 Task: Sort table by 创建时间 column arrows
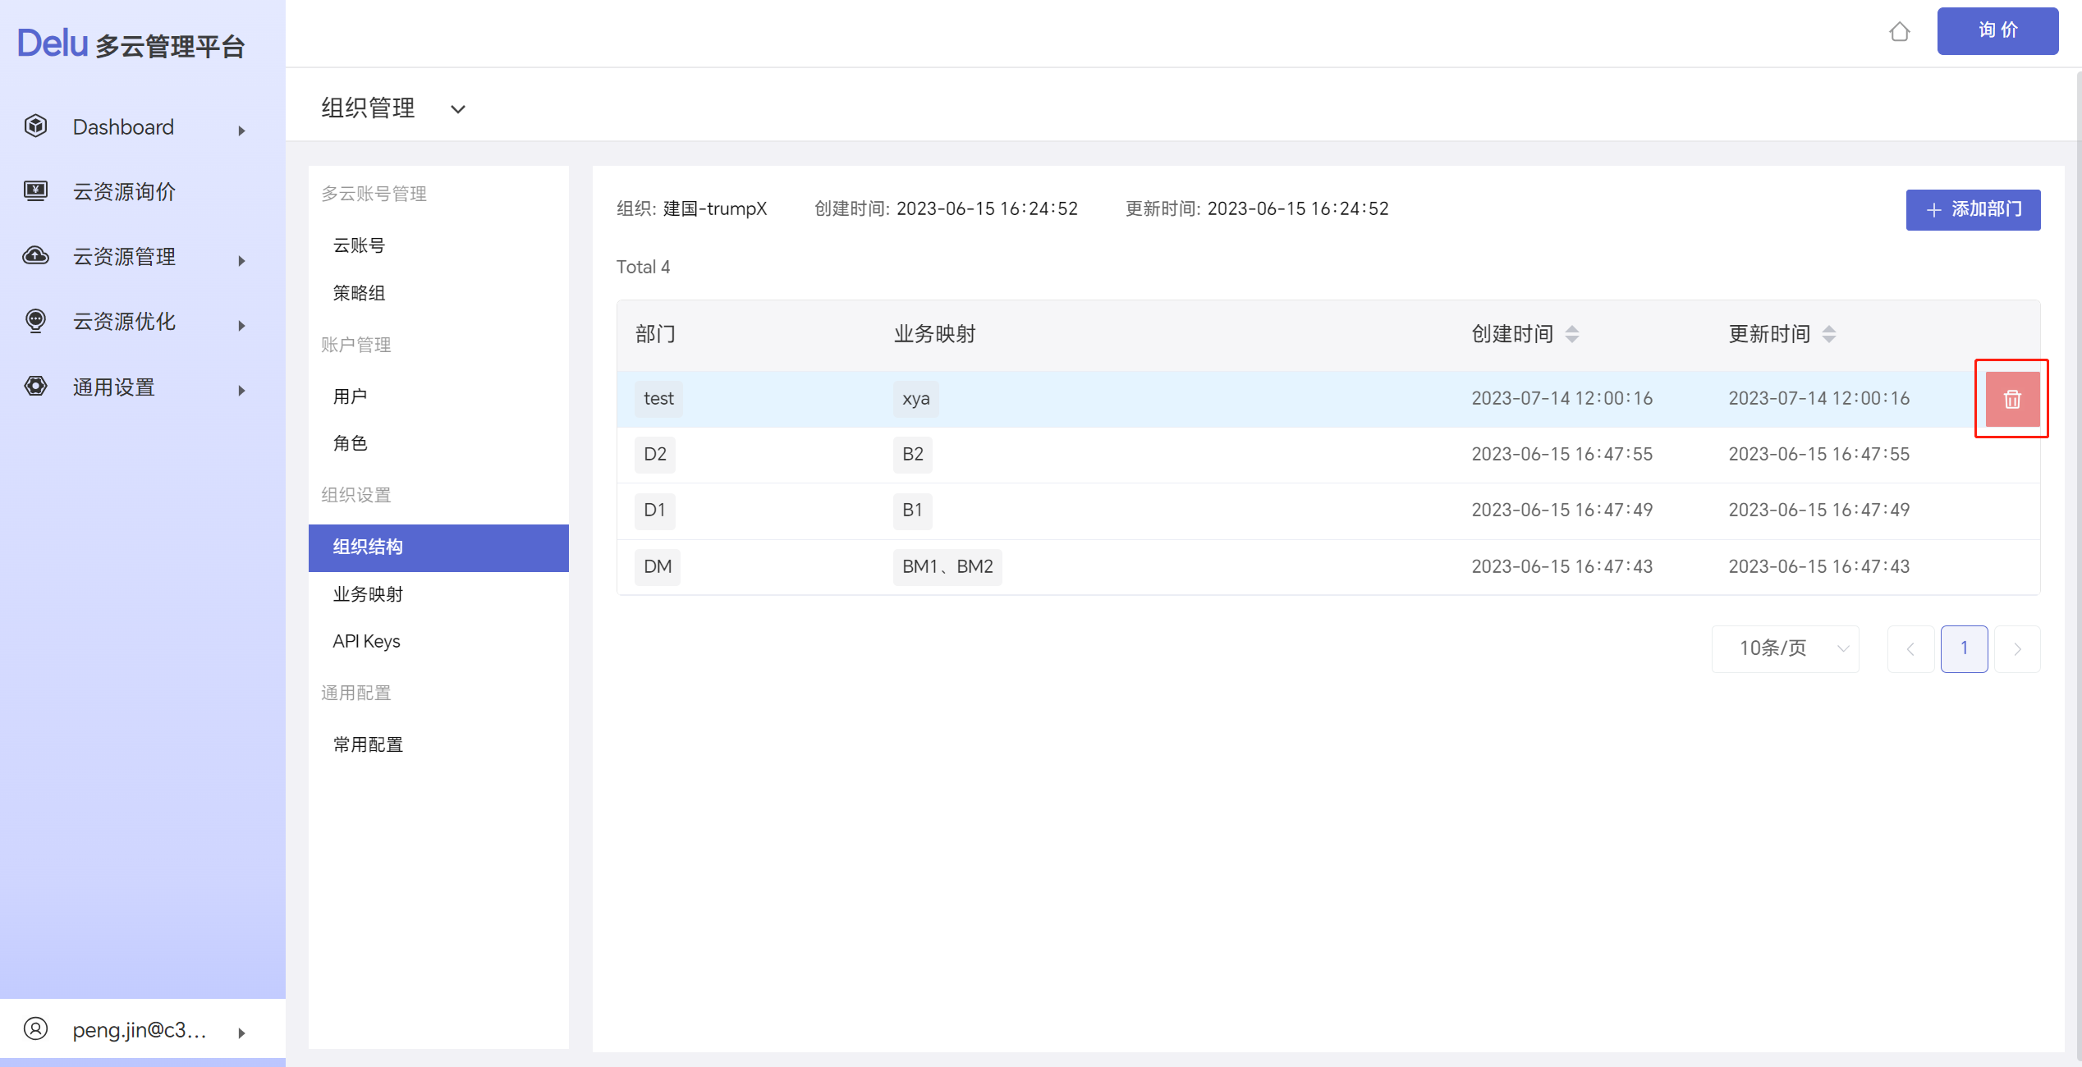pos(1571,334)
